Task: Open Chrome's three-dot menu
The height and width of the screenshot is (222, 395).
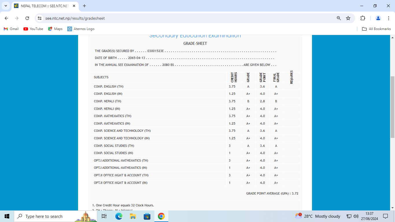Action: coord(389,18)
